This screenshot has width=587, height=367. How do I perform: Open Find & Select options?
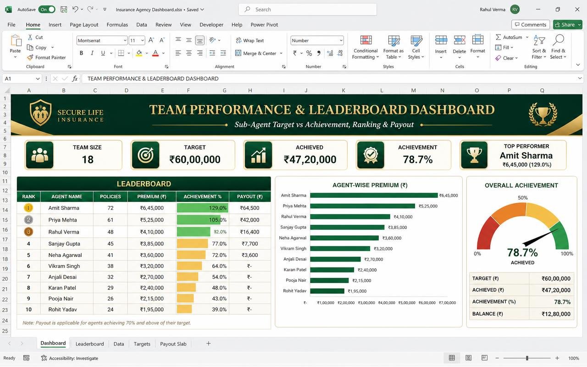coord(558,47)
